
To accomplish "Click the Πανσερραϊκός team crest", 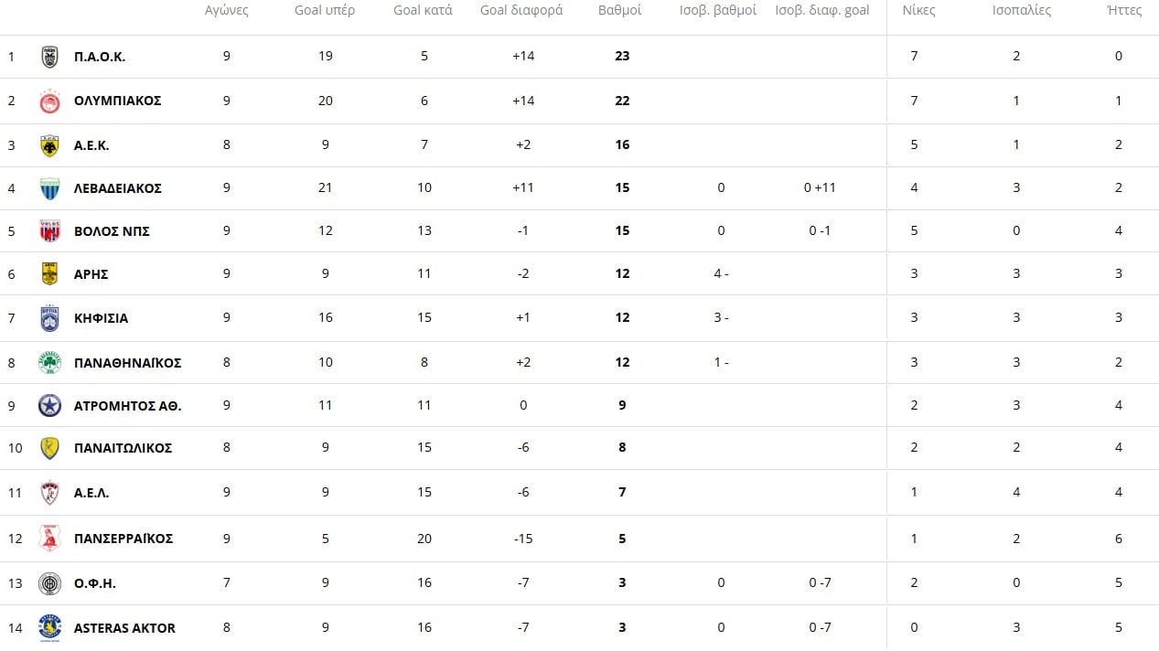I will (49, 539).
